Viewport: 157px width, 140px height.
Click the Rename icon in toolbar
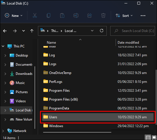point(76,15)
